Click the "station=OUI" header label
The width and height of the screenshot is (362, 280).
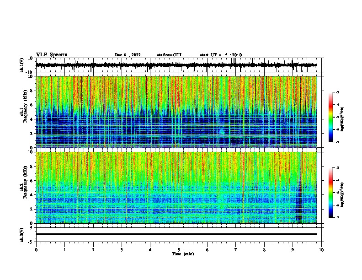(x=169, y=55)
